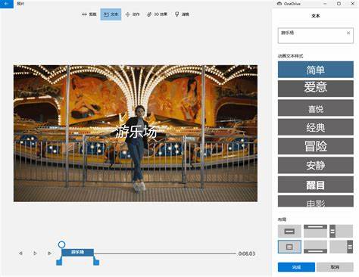Open the 滤镜 filters tool

(182, 14)
